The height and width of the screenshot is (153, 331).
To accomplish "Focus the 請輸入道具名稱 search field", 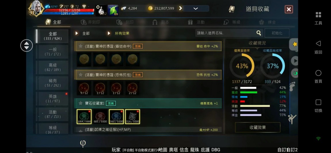I will point(226,33).
